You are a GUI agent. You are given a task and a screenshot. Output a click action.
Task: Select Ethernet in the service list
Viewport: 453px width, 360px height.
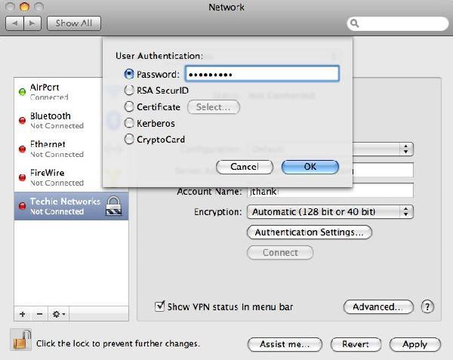(x=60, y=148)
